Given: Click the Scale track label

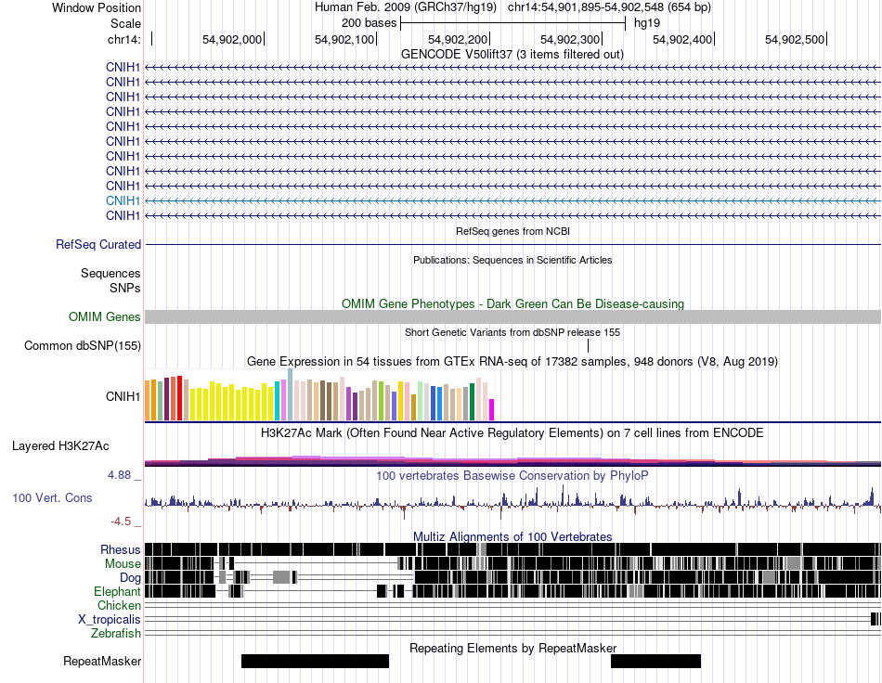Looking at the screenshot, I should click(125, 23).
